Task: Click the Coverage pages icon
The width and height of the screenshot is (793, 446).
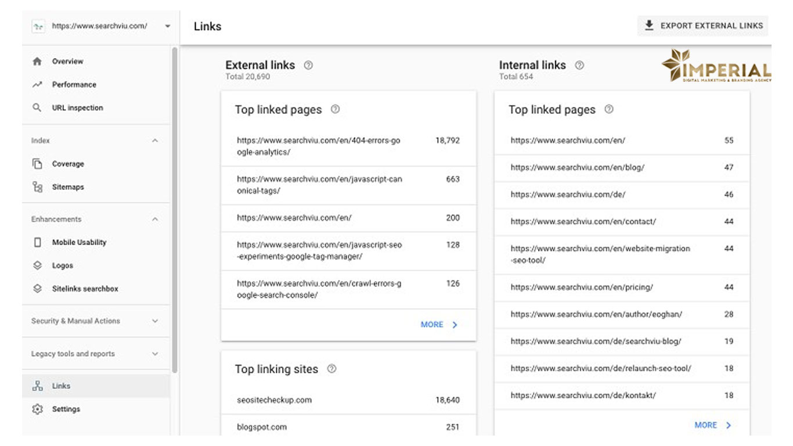Action: pyautogui.click(x=38, y=164)
